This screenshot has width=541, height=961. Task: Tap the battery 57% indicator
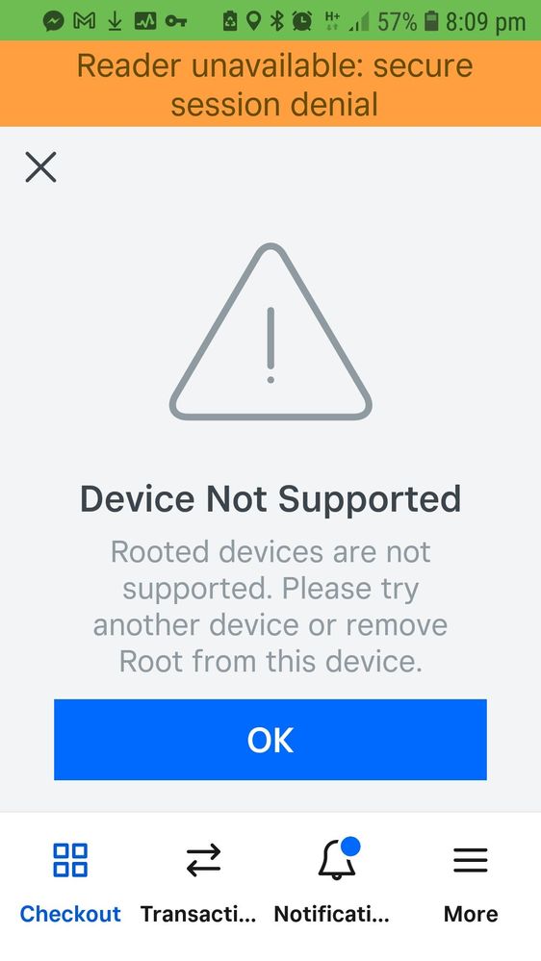pos(432,21)
